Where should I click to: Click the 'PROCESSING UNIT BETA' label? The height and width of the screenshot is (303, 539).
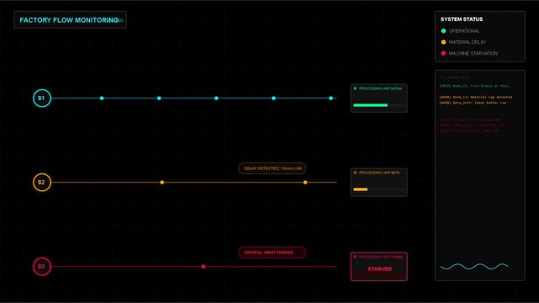pos(379,173)
